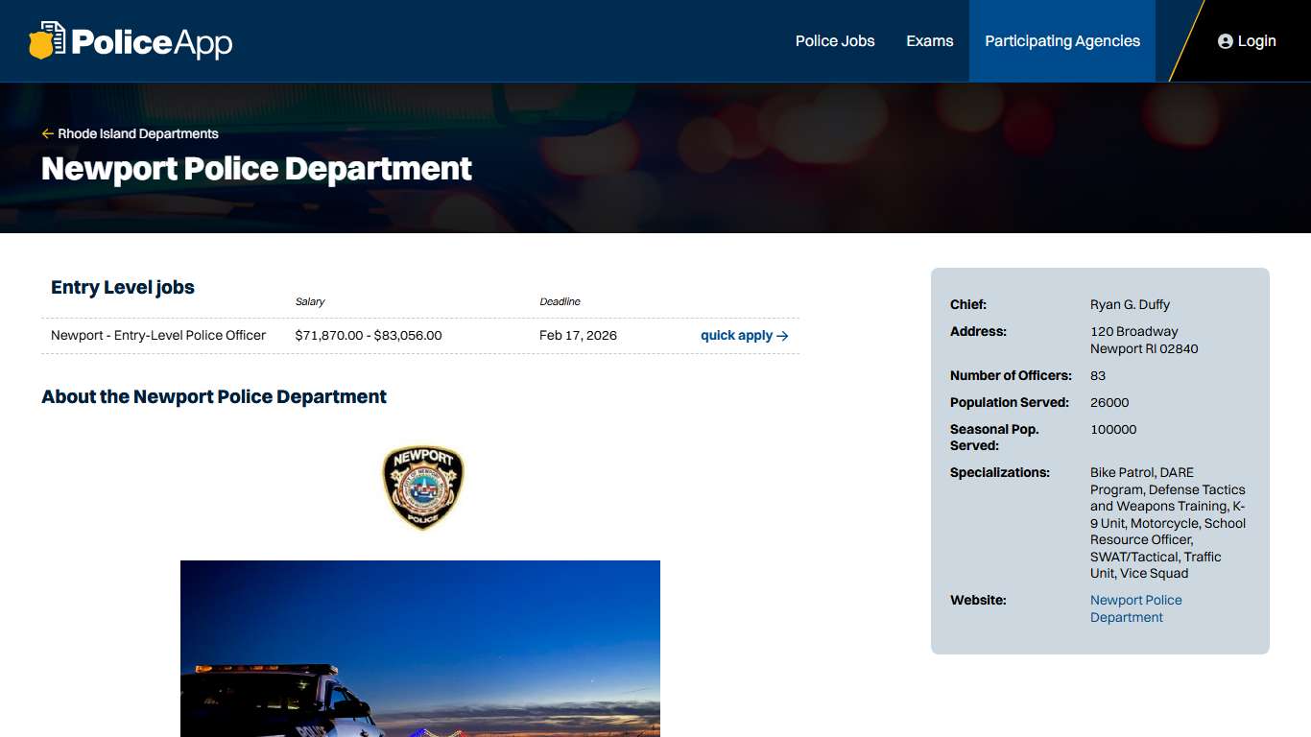This screenshot has height=737, width=1311.
Task: Open the Police Jobs menu item
Action: (x=834, y=41)
